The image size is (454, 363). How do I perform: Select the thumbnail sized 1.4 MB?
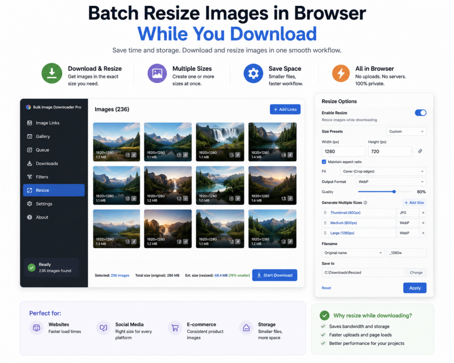tap(272, 142)
